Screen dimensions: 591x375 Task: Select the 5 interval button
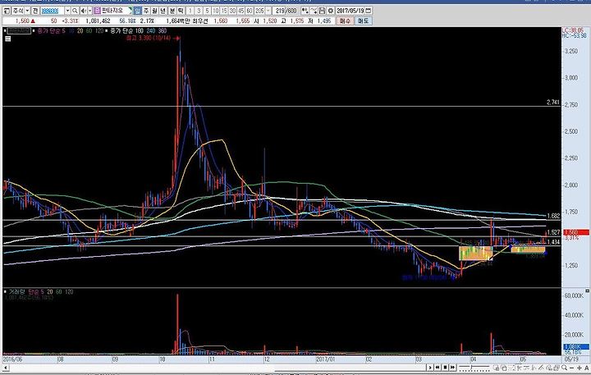(x=208, y=11)
